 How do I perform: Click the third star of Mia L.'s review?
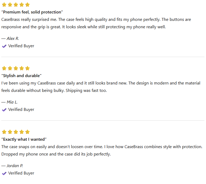point(16,68)
